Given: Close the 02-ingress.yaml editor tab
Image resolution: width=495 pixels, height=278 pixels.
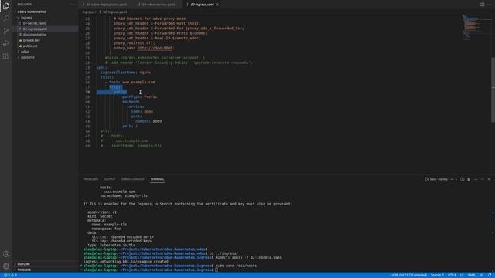Looking at the screenshot, I should point(217,5).
